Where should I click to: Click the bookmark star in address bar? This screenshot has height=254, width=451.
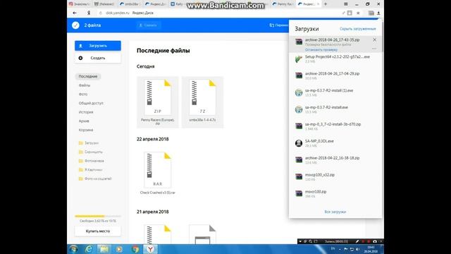click(358, 13)
